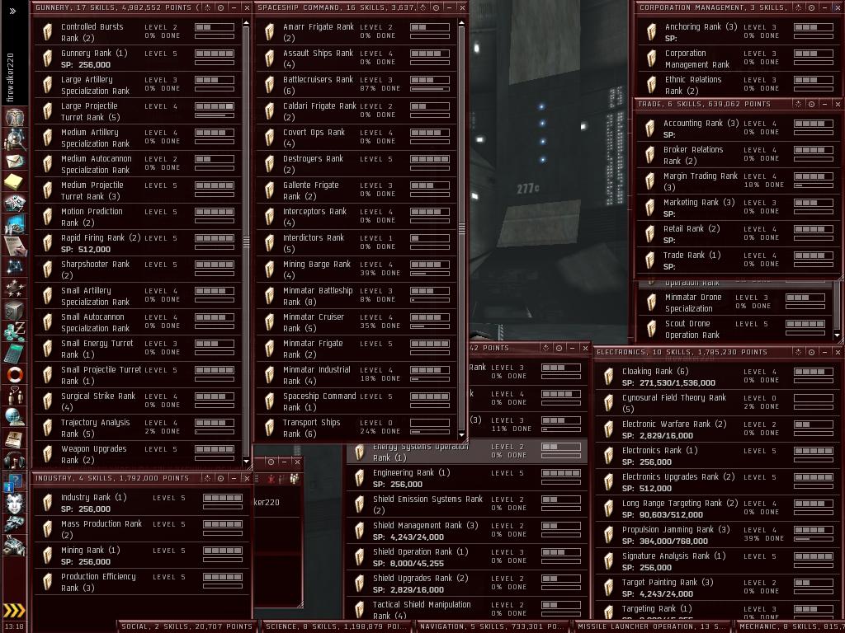Image resolution: width=845 pixels, height=633 pixels.
Task: Open the contract signing hand icon
Action: tap(15, 246)
